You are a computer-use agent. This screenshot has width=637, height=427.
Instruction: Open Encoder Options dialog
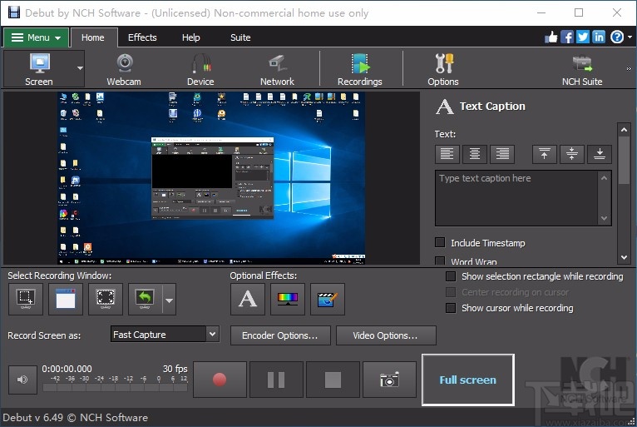(280, 335)
